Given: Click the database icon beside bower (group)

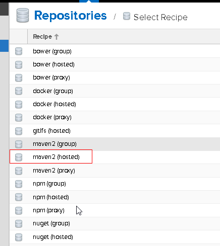Looking at the screenshot, I should point(19,51).
